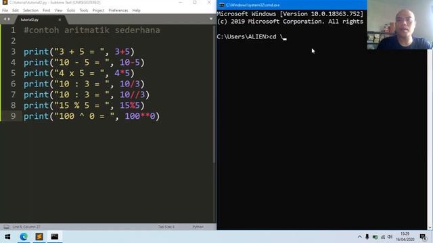The width and height of the screenshot is (433, 243).
Task: Place cursor on the '10/3' expression
Action: (x=130, y=84)
